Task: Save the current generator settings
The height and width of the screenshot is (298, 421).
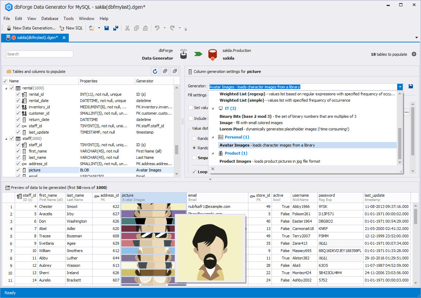Action: (410, 86)
